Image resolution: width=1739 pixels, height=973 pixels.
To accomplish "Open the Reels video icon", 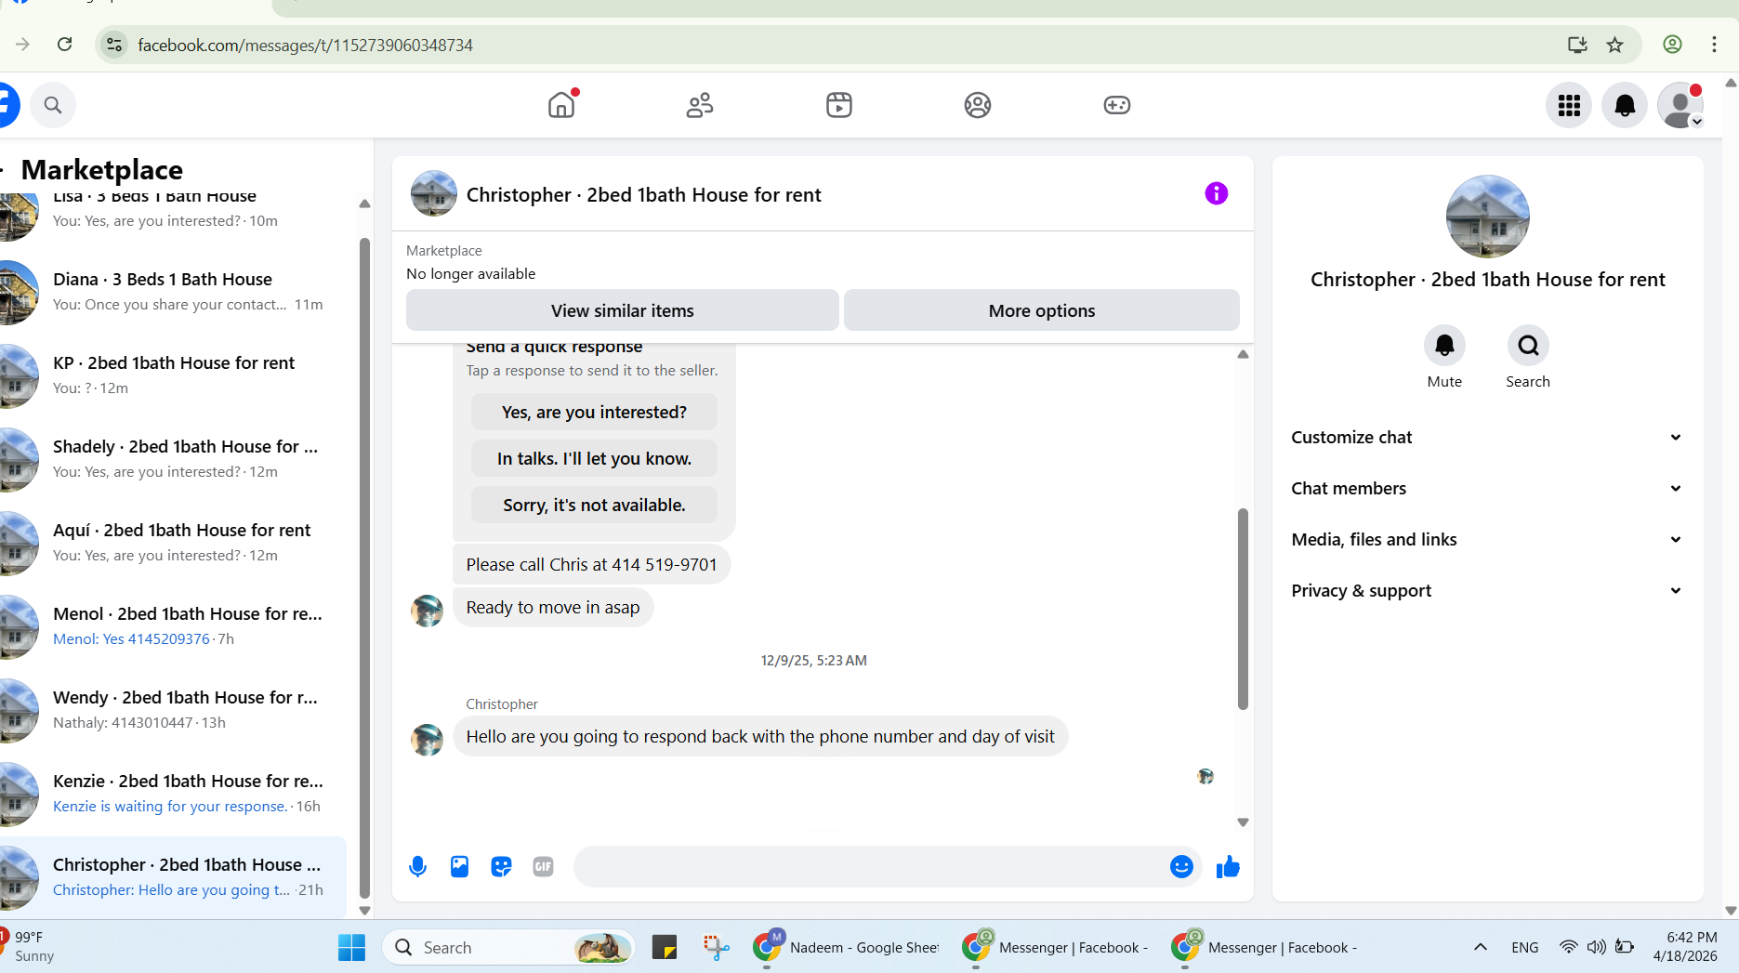I will click(x=838, y=105).
